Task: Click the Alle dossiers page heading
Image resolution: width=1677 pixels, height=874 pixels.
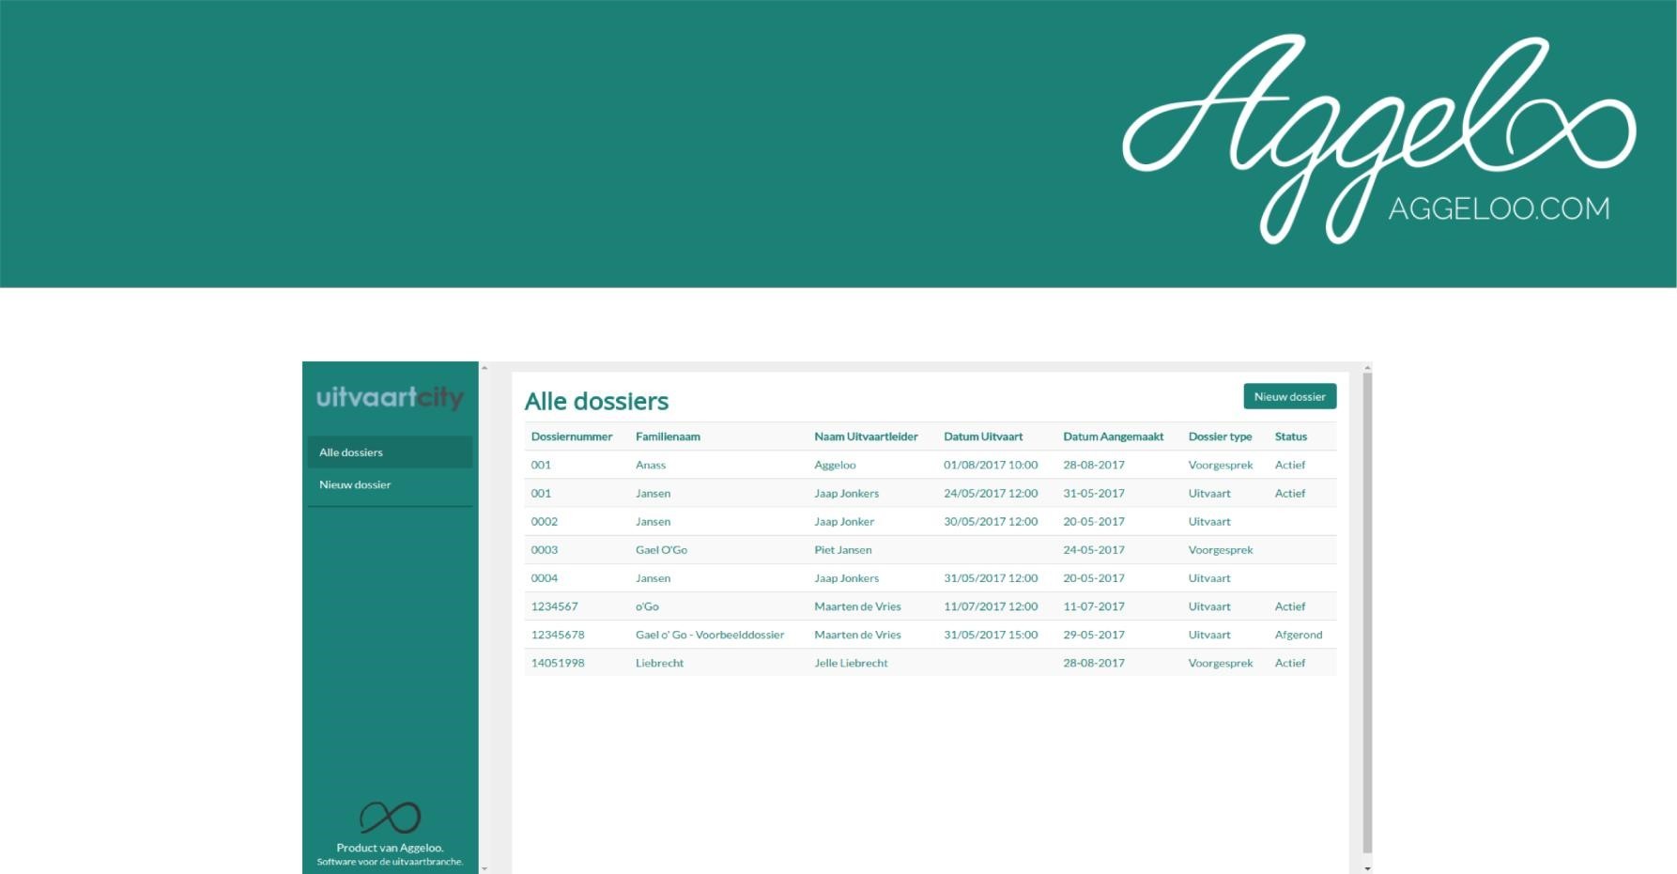Action: point(596,401)
